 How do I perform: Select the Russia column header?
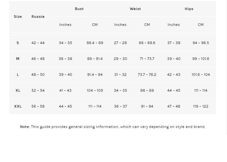click(38, 17)
